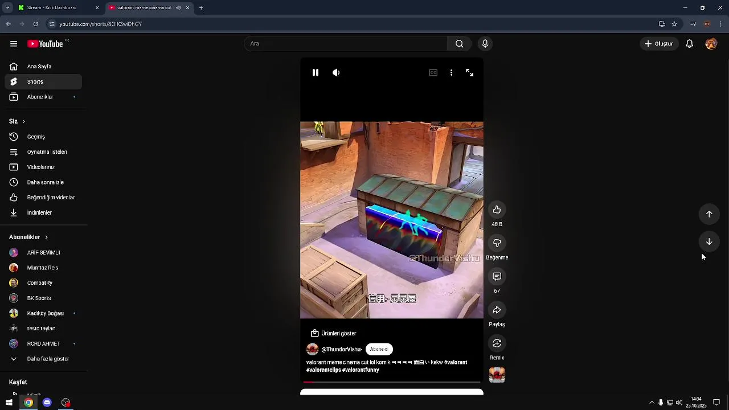Click the address bar URL
This screenshot has width=729, height=410.
[100, 24]
